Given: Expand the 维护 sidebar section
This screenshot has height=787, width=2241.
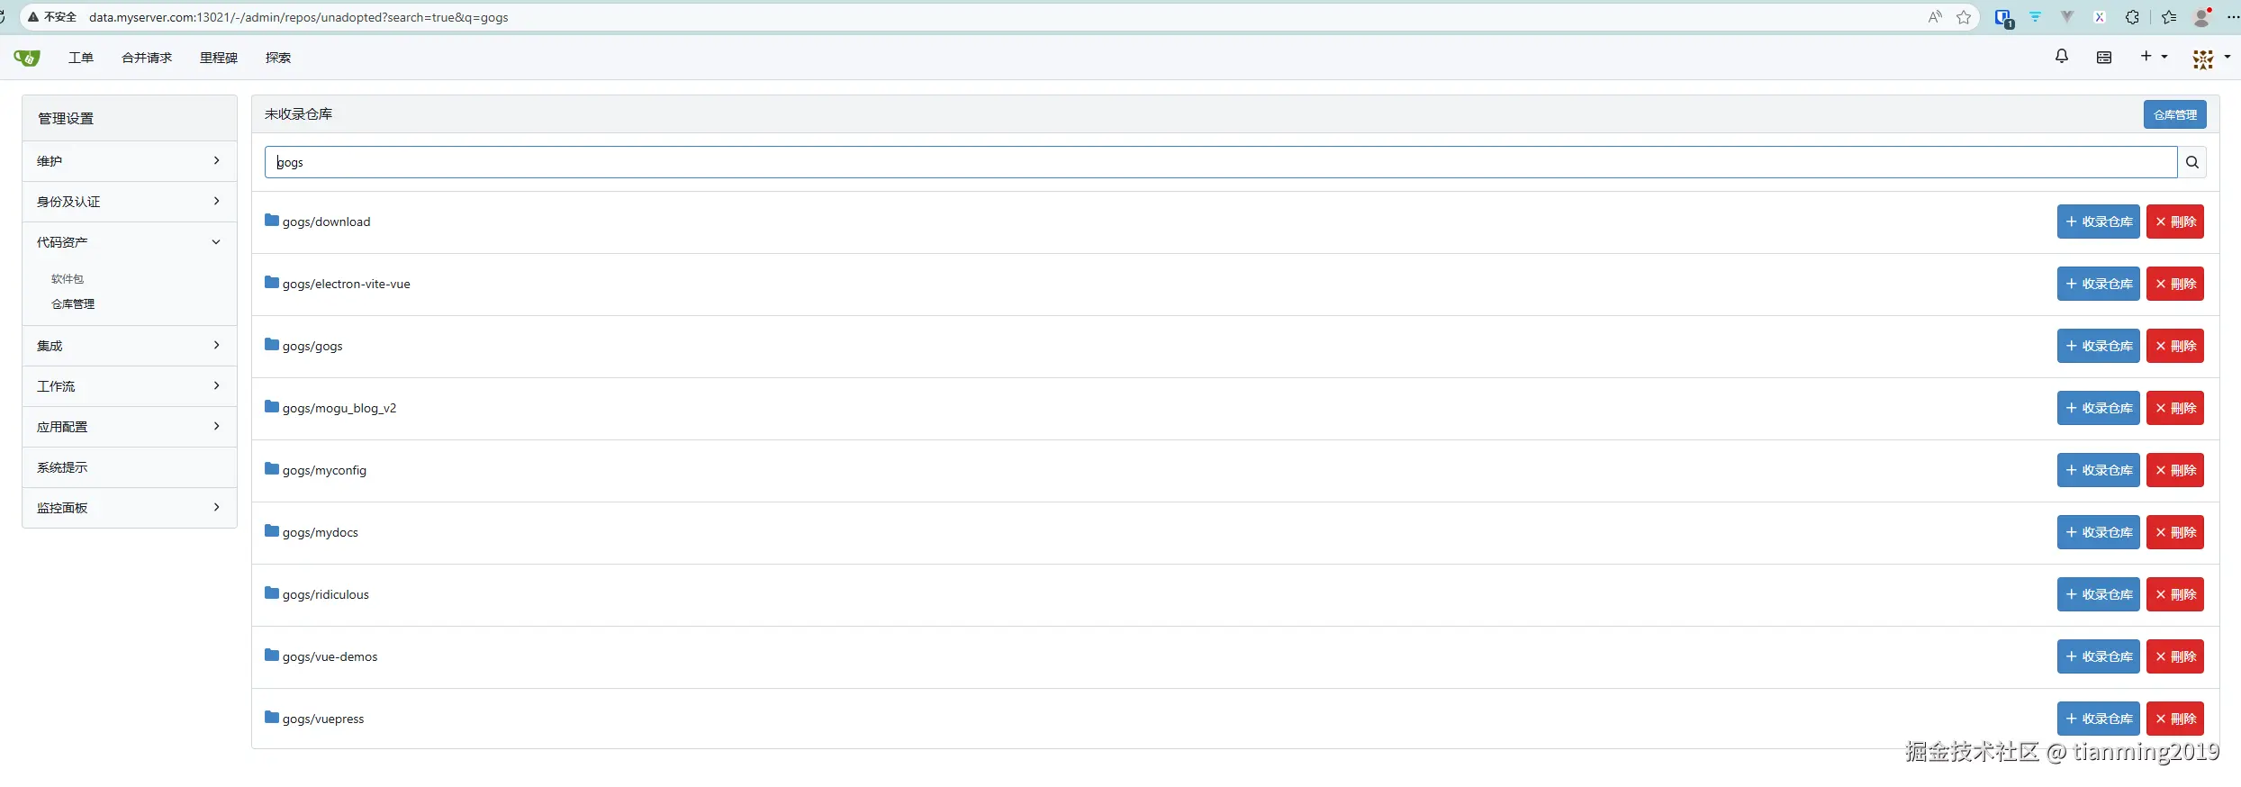Looking at the screenshot, I should (129, 161).
